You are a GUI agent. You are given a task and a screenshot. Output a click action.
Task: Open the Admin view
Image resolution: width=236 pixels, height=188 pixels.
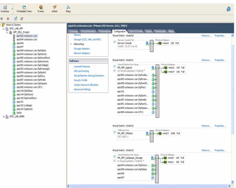55,9
